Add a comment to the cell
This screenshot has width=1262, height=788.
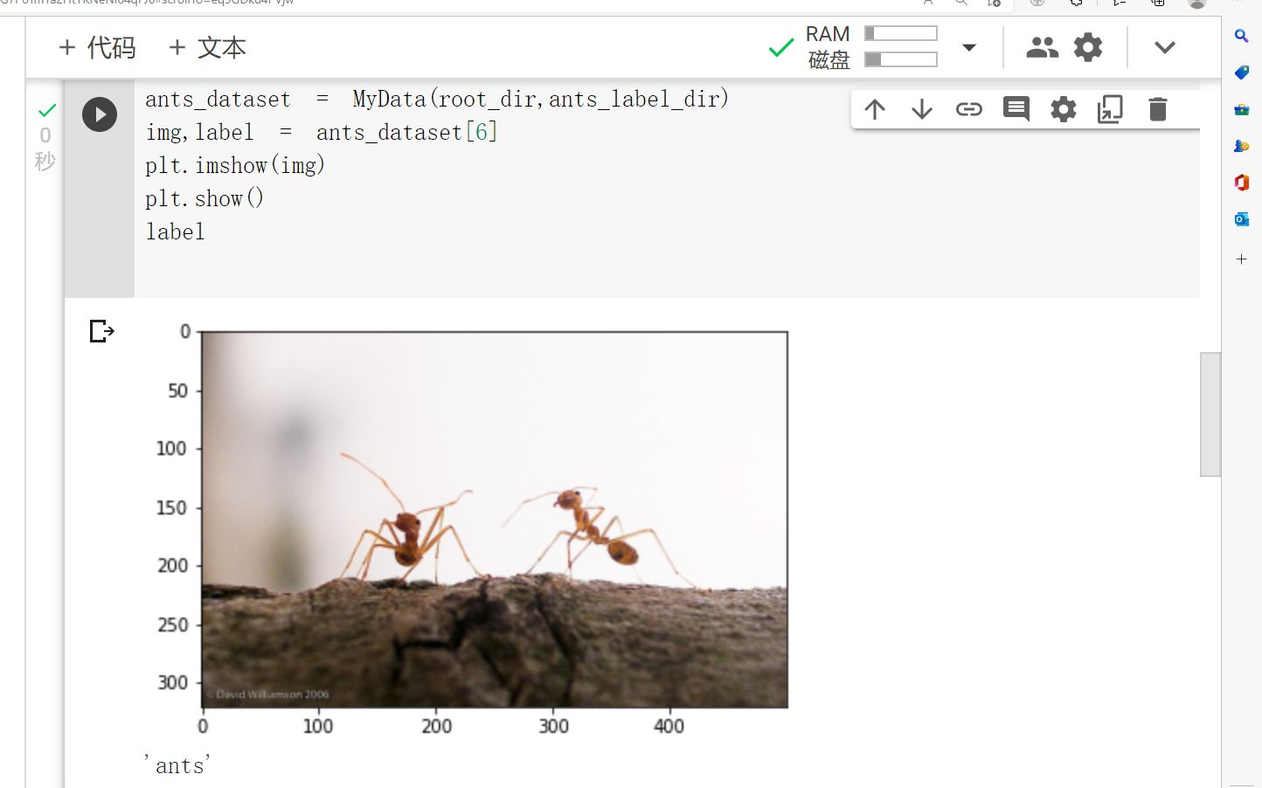coord(1016,109)
